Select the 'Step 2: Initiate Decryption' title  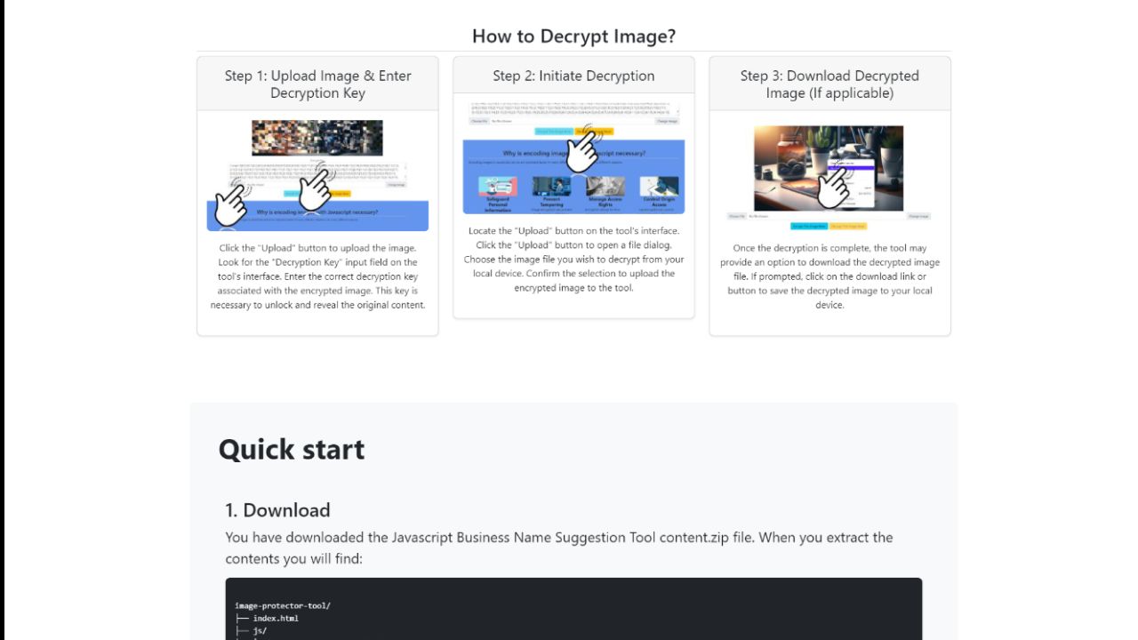[573, 76]
